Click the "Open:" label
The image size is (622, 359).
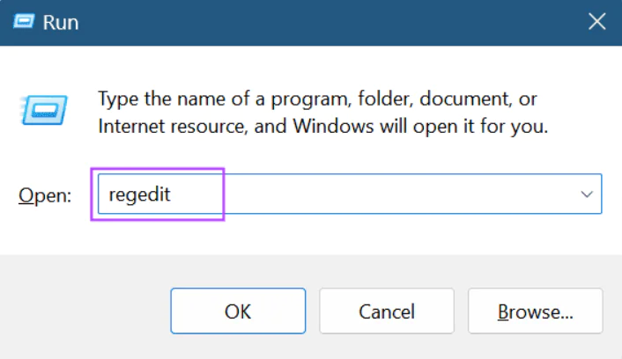point(45,195)
